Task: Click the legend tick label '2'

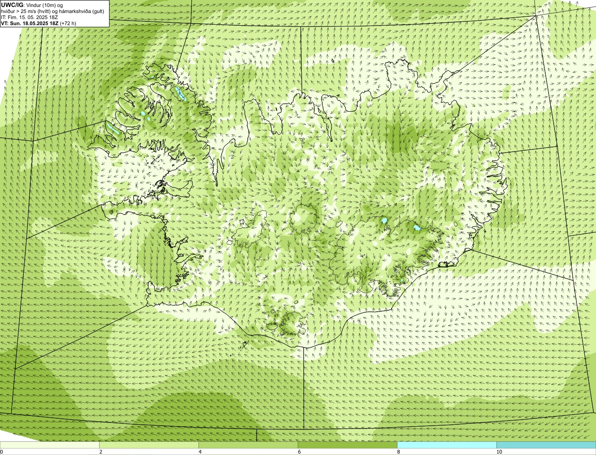Action: pos(101,452)
